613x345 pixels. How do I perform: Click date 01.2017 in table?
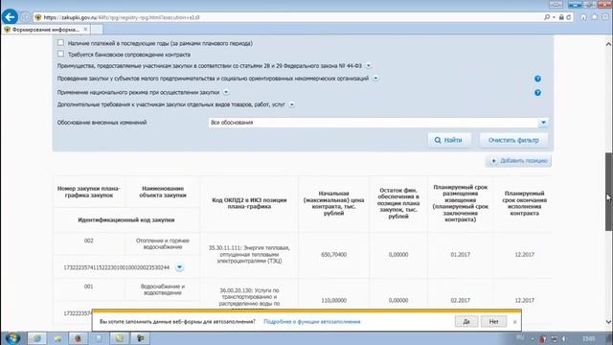(x=460, y=255)
